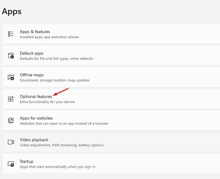Click the Optional features grid-plus icon
Image resolution: width=220 pixels, height=179 pixels.
tap(11, 99)
